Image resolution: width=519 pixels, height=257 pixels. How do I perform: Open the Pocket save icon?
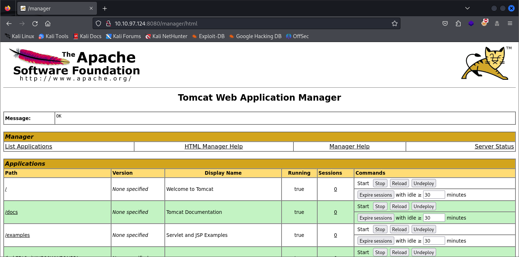click(x=445, y=24)
